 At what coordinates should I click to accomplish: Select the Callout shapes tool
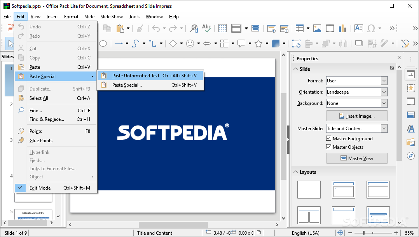241,43
